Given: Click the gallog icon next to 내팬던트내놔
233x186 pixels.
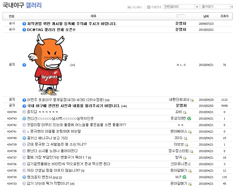Looking at the screenshot, I should [192, 100].
